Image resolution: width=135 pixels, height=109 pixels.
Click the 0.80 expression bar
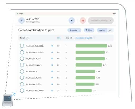[91, 46]
